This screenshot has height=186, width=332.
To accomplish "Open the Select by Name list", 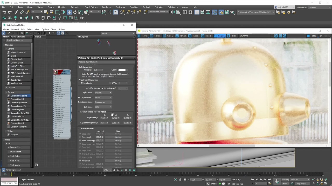I will tap(52, 12).
